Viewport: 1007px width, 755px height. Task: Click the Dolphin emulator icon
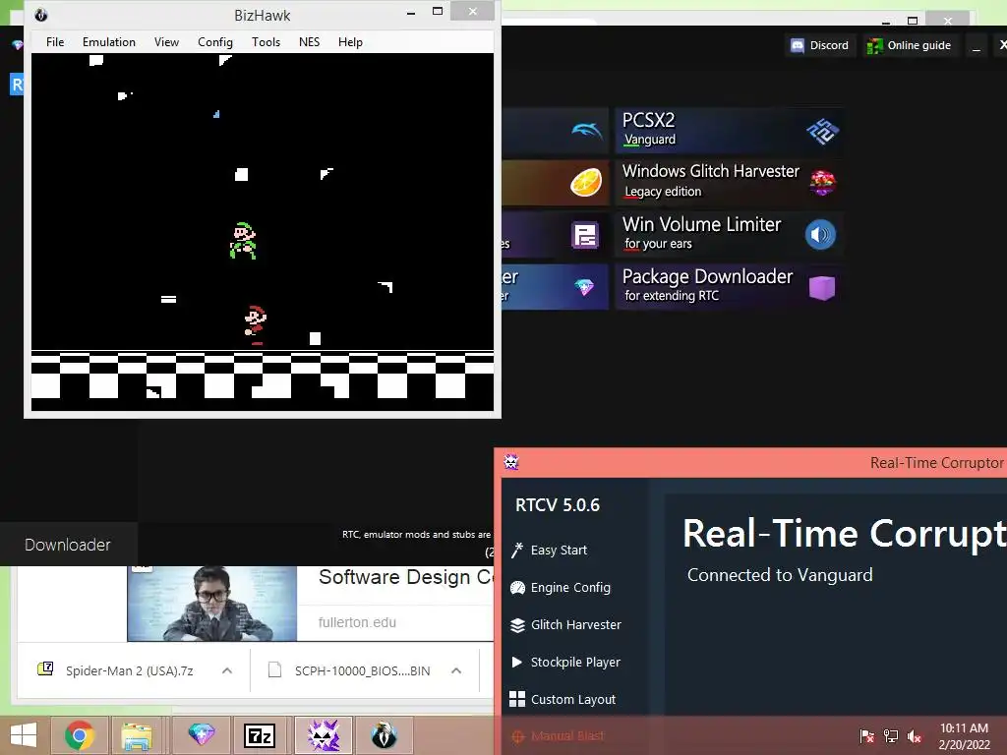click(x=586, y=131)
